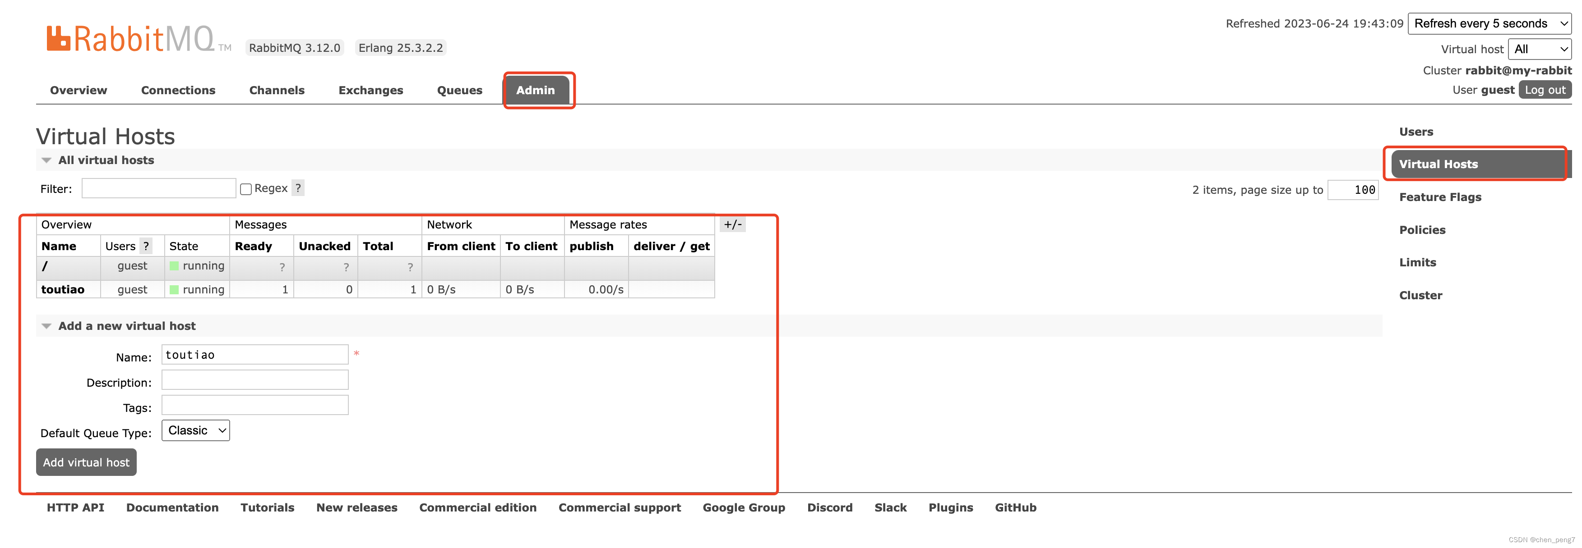This screenshot has height=548, width=1582.
Task: Open the Documentation footer link
Action: click(172, 507)
